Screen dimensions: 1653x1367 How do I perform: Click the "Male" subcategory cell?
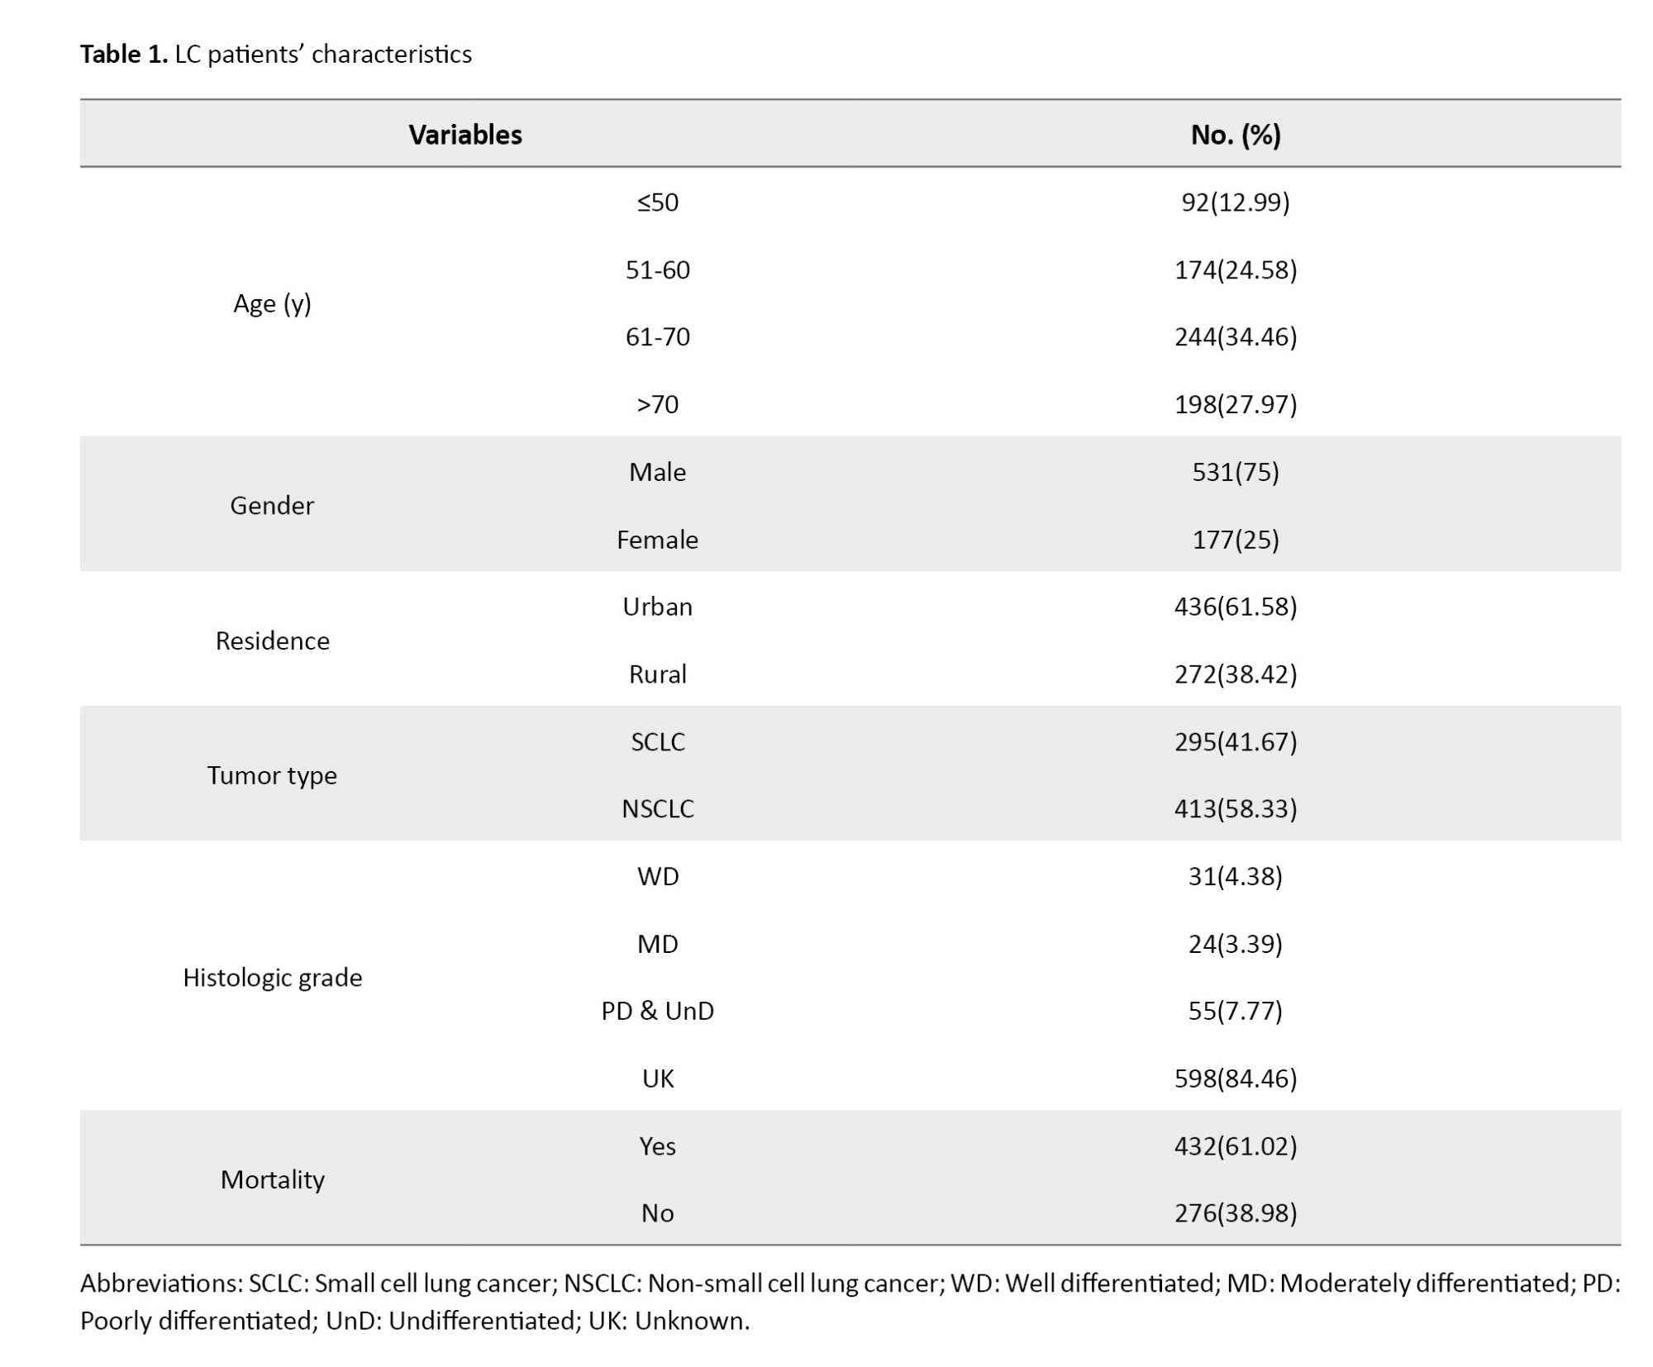coord(657,472)
